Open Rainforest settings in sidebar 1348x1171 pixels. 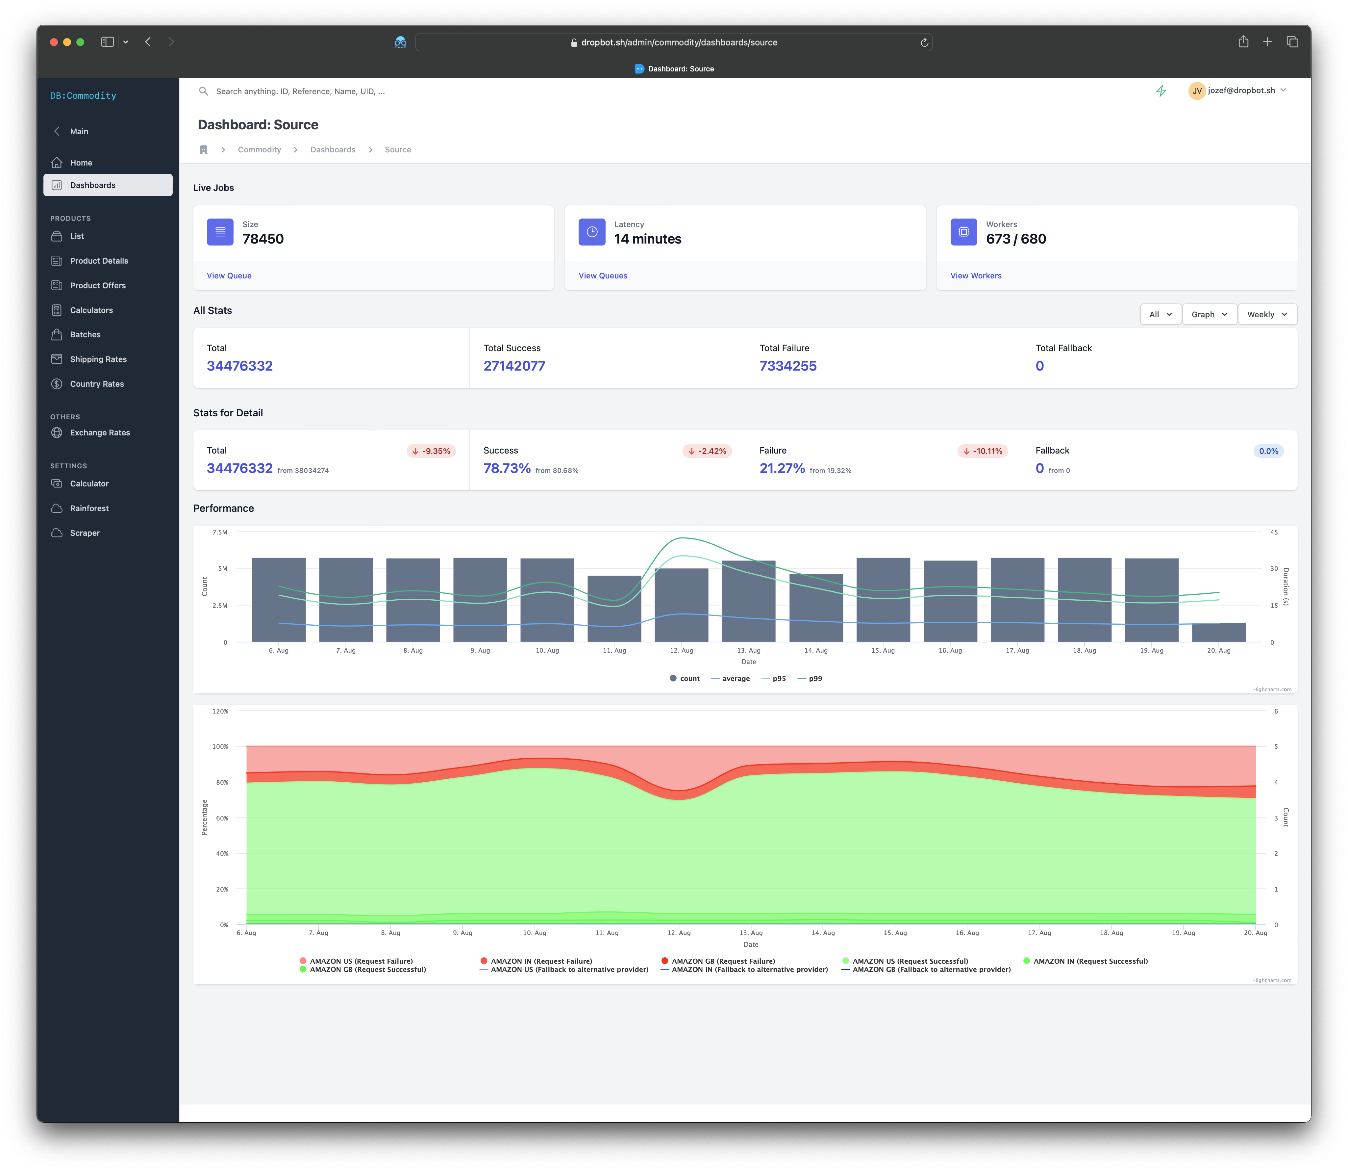coord(108,508)
